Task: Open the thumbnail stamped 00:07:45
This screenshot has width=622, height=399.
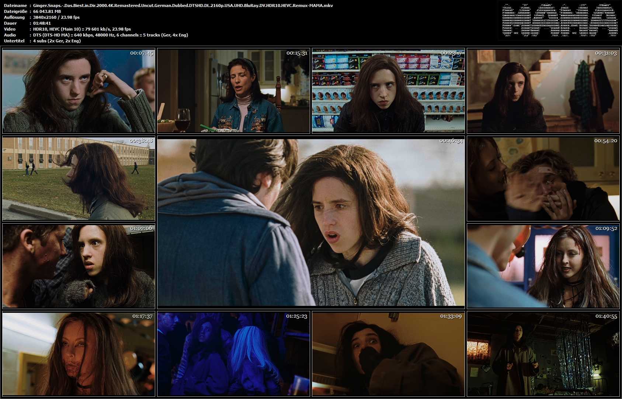Action: [79, 91]
